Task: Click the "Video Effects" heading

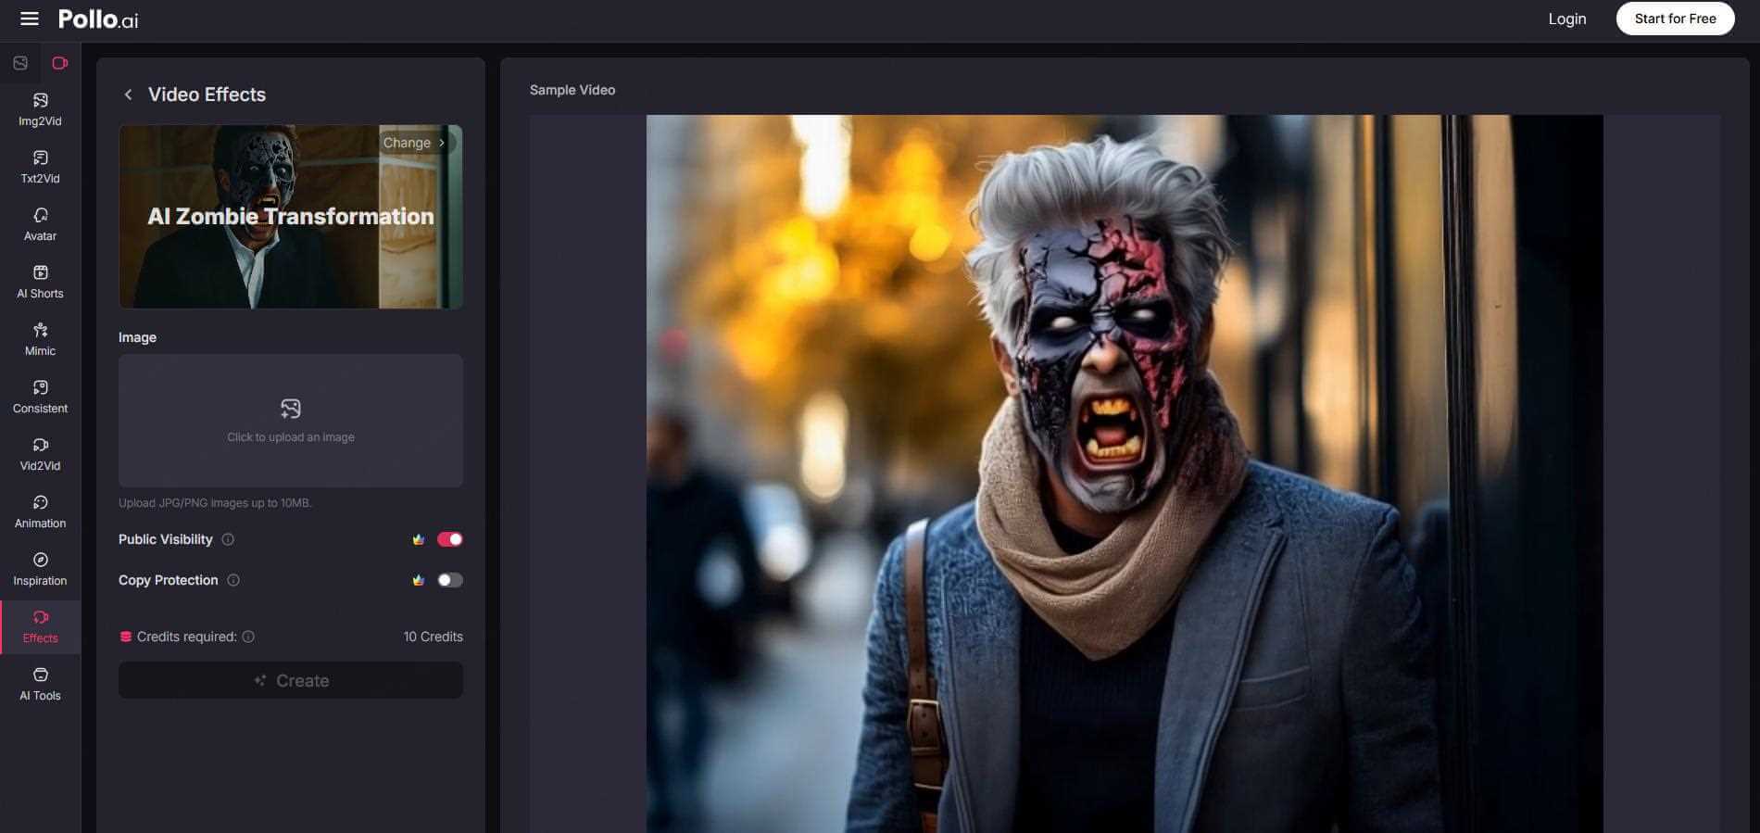Action: point(207,95)
